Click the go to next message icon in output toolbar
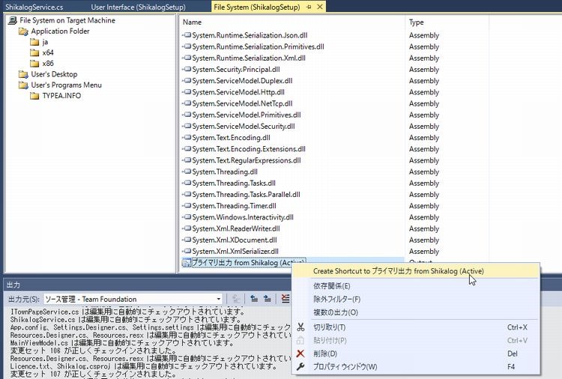The image size is (562, 379). tap(267, 299)
